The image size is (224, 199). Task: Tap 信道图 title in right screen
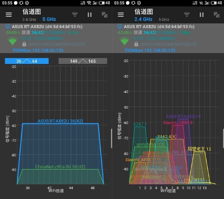point(144,12)
